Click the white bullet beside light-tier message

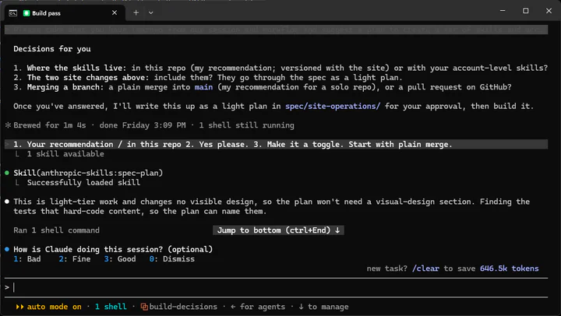[7, 202]
